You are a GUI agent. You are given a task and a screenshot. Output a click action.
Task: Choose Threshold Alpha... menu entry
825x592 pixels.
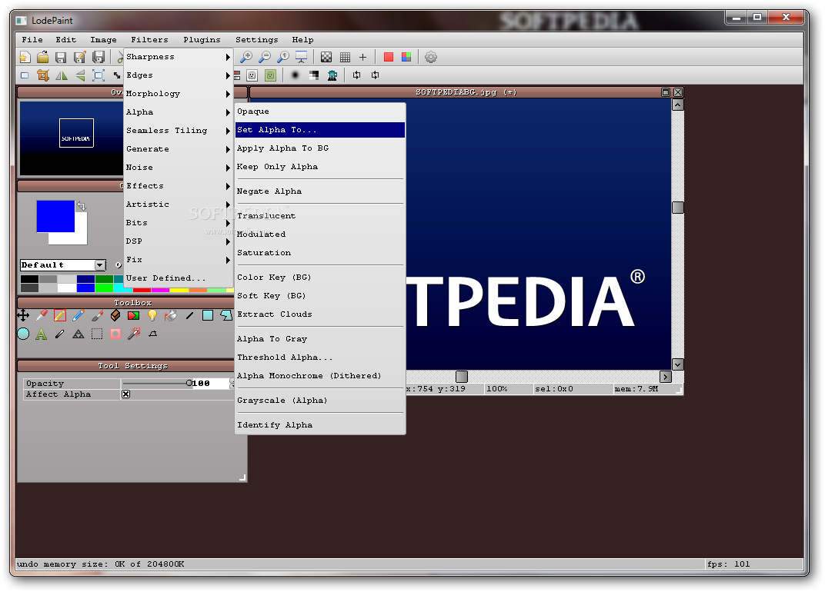[x=320, y=358]
